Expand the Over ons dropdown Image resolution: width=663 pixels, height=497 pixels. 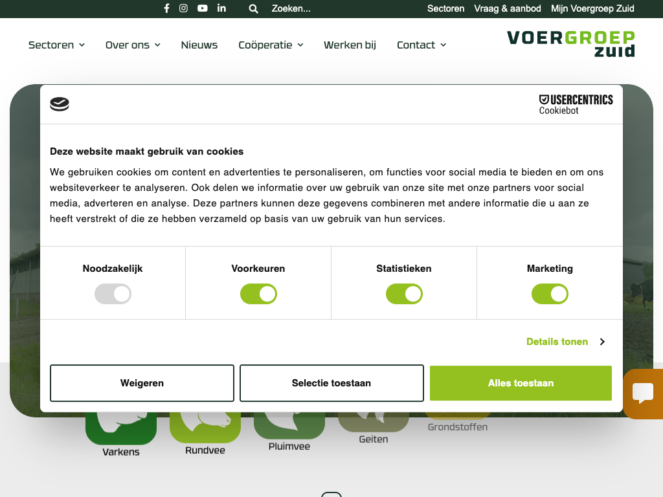(133, 45)
